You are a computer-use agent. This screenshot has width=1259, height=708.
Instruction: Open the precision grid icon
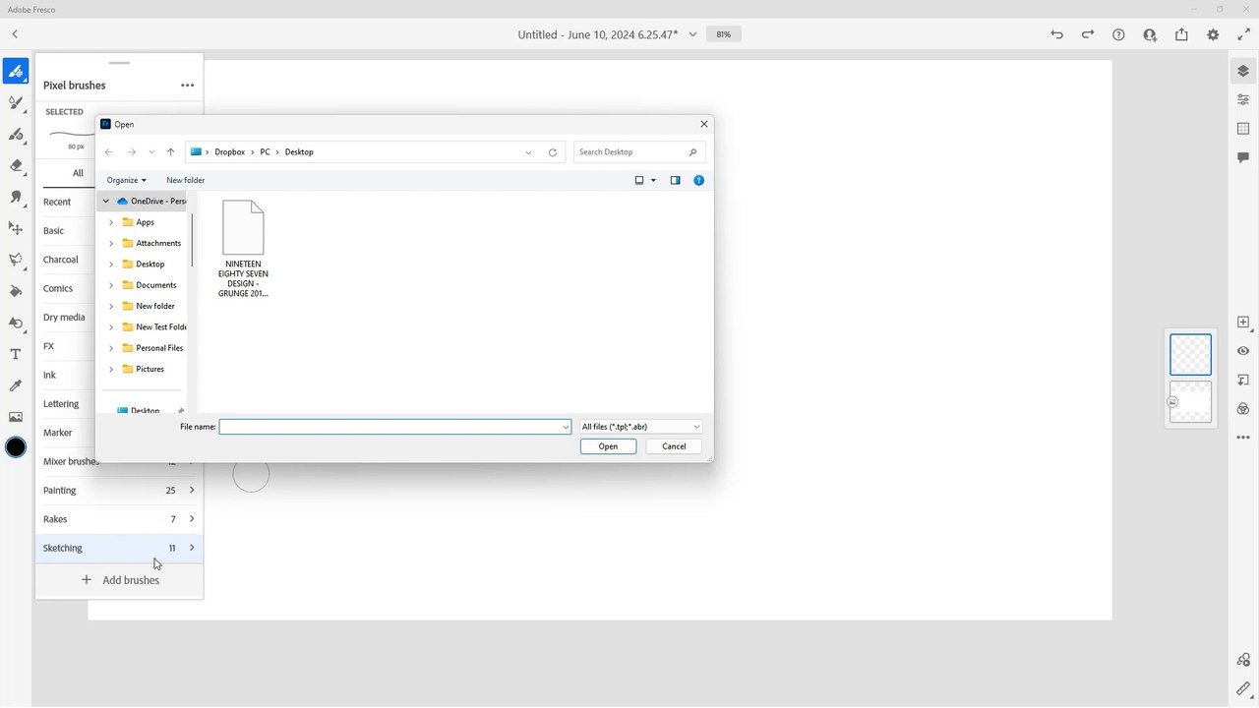tap(1243, 129)
